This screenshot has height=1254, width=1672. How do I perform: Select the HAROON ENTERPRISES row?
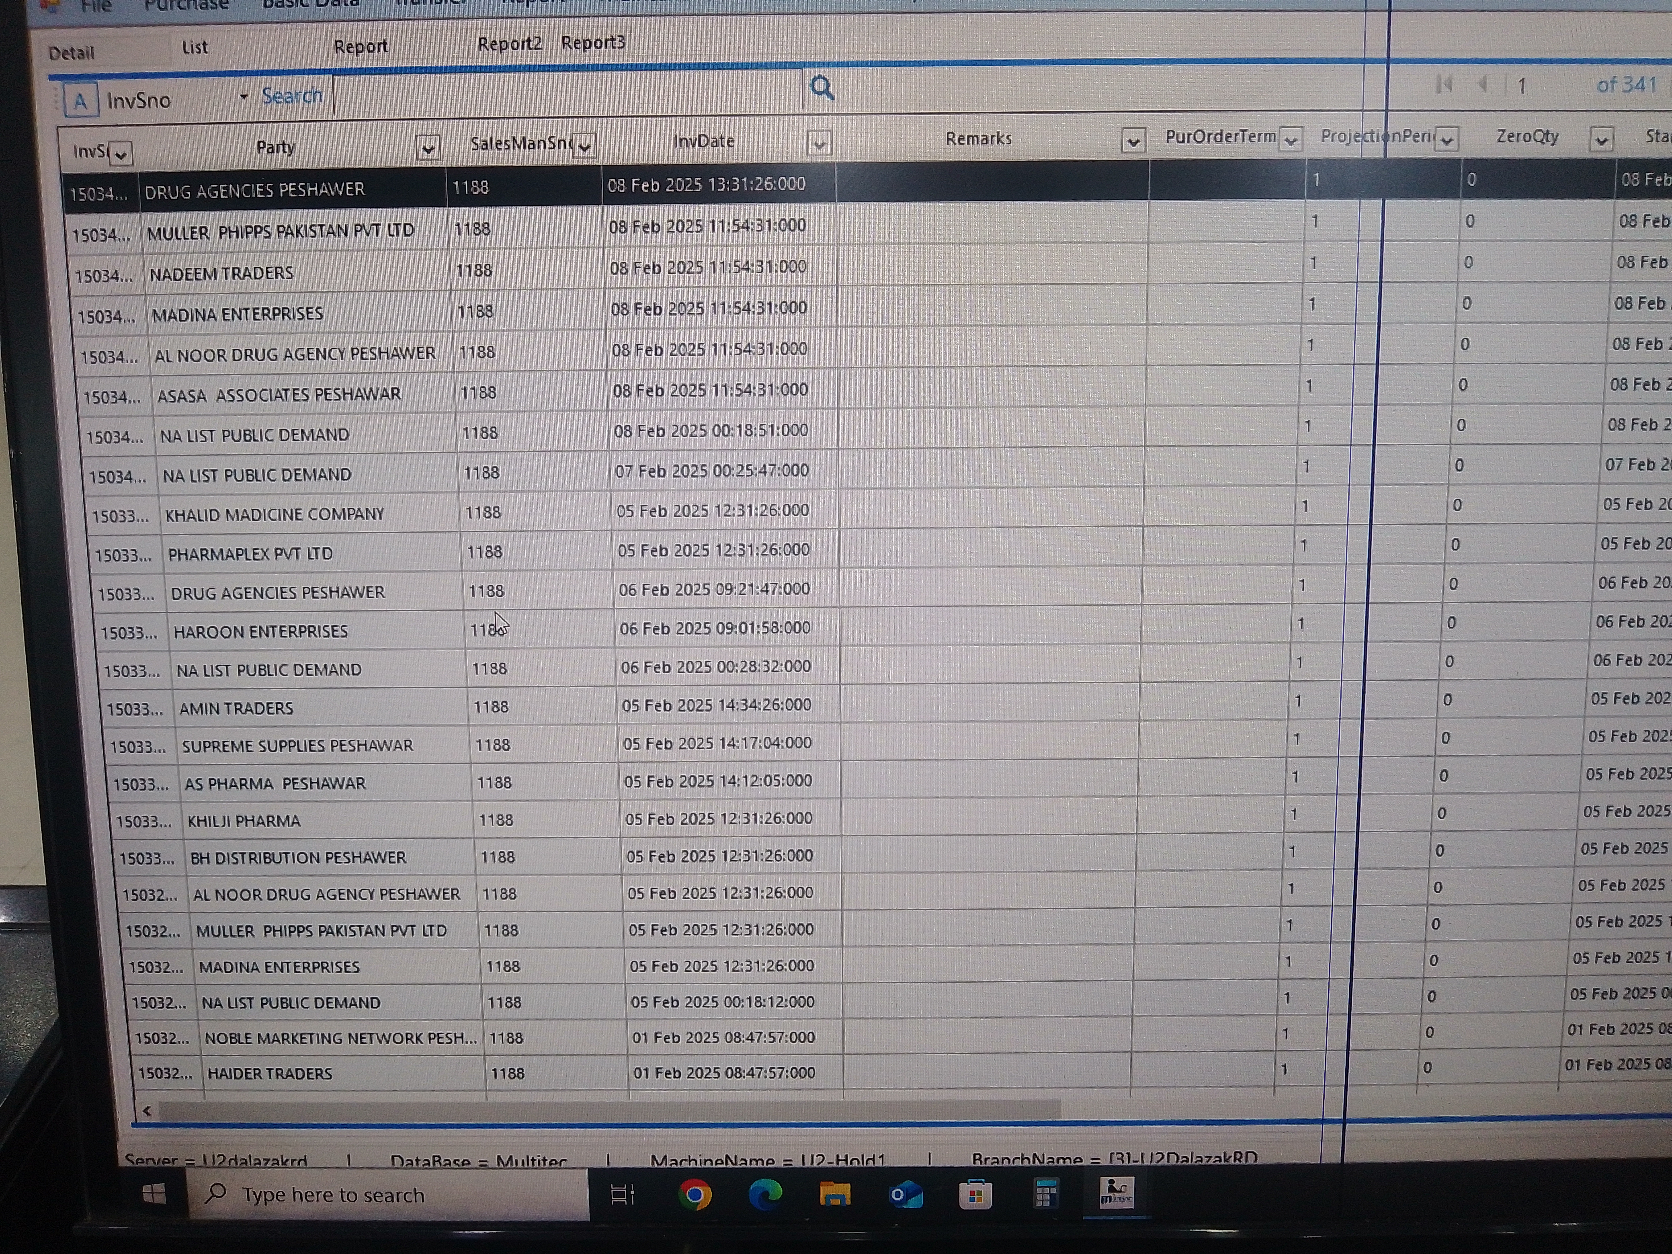coord(261,631)
